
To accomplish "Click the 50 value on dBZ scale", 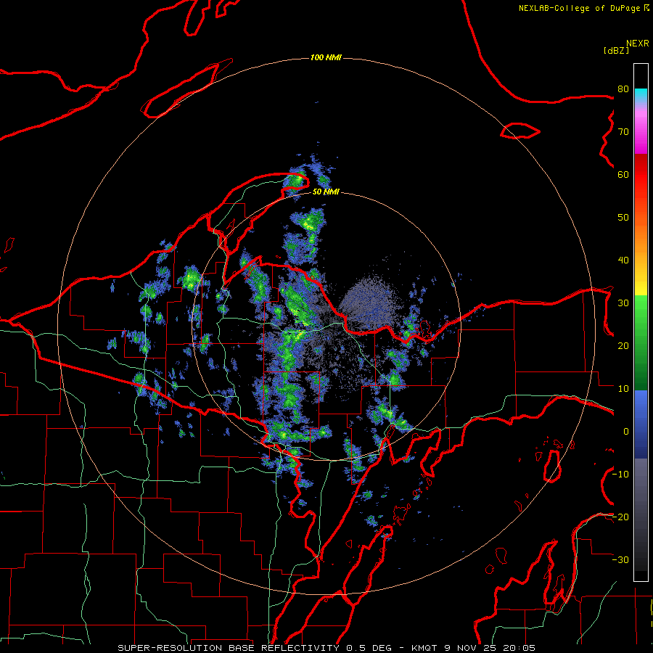I will 623,218.
